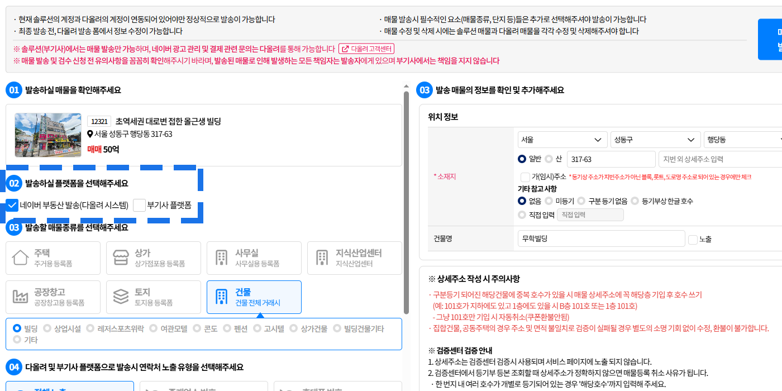Enable the 부기사 플랫폼 checkbox
This screenshot has width=782, height=391.
point(139,205)
